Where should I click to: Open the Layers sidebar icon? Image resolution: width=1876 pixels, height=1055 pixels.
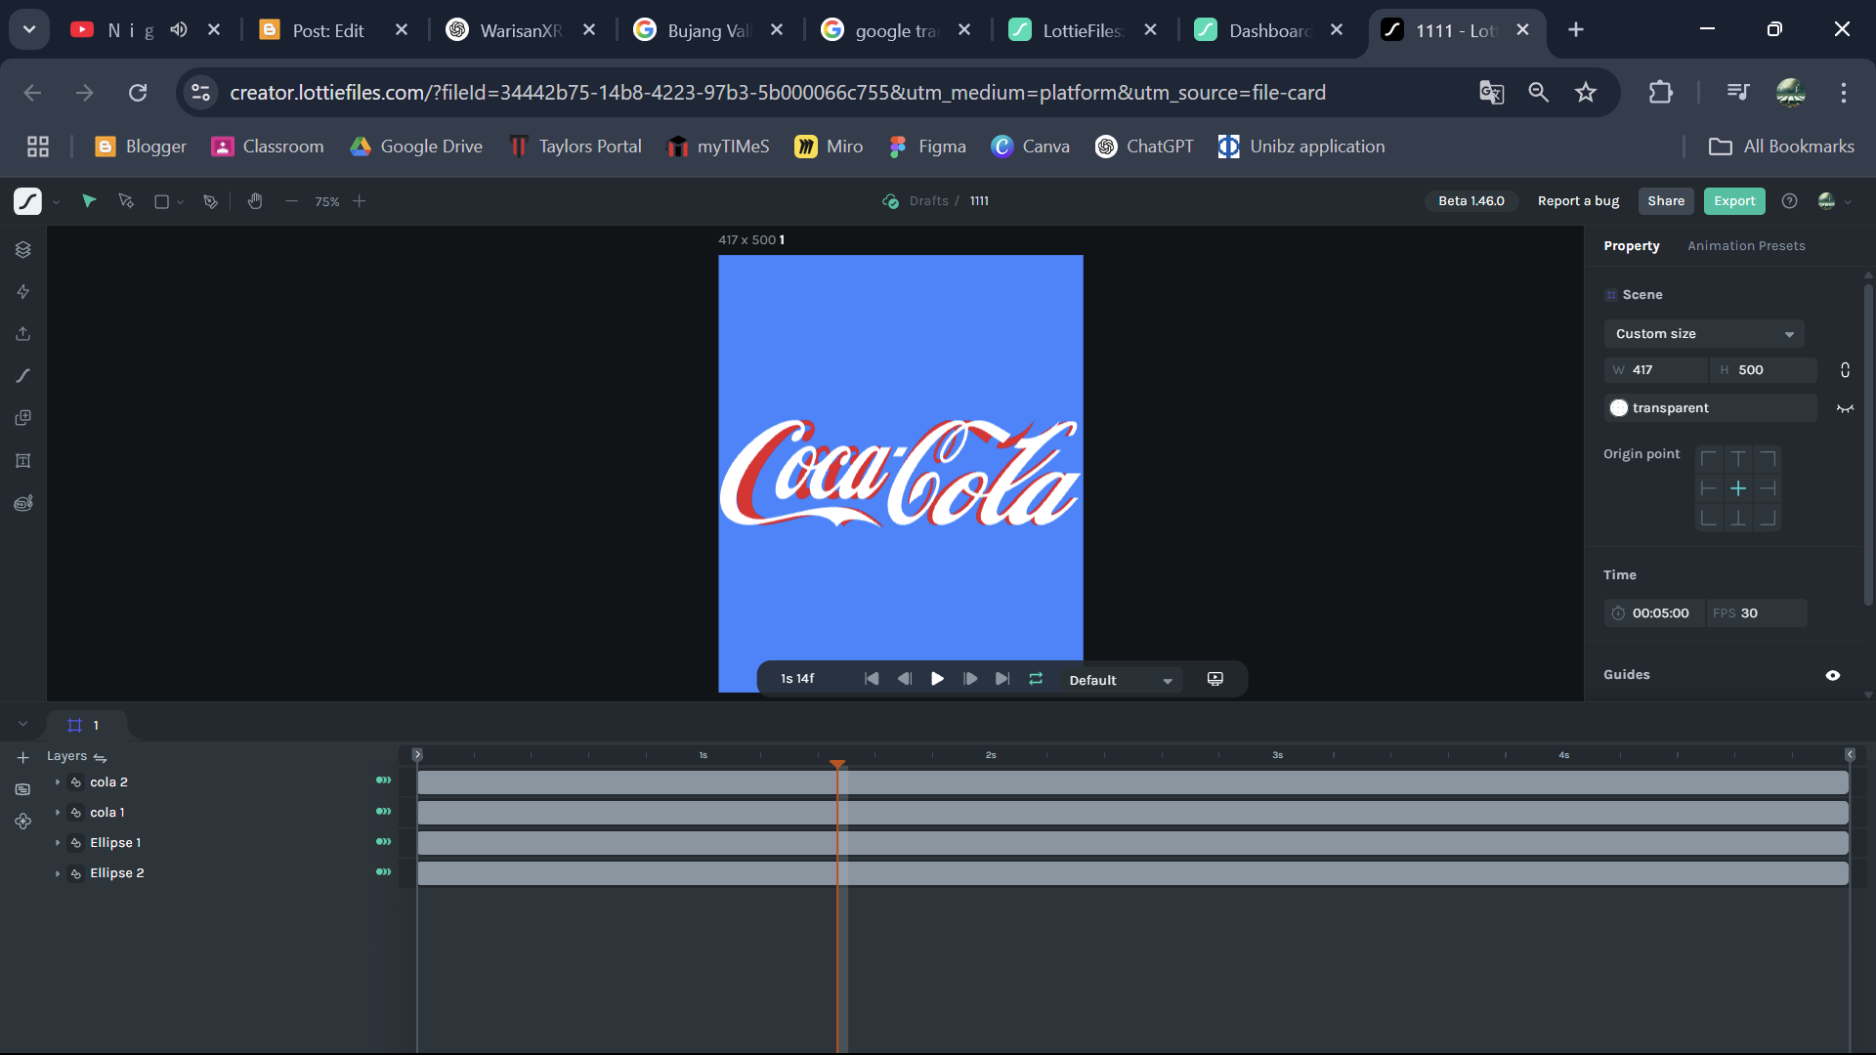(23, 249)
